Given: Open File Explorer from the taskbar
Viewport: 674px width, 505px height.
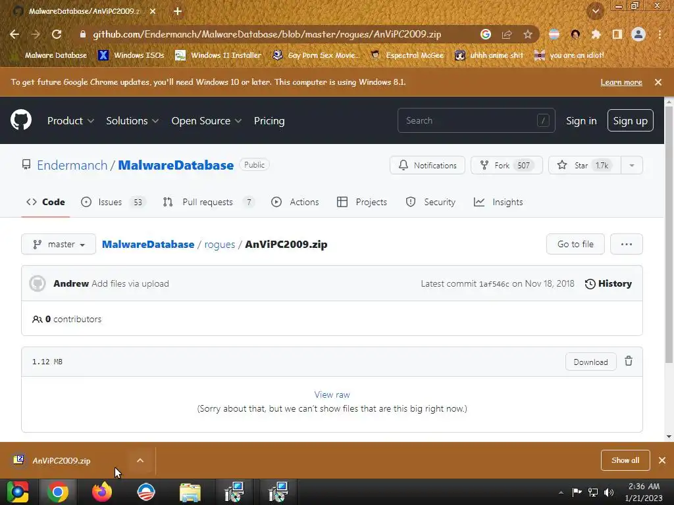Looking at the screenshot, I should [x=190, y=492].
